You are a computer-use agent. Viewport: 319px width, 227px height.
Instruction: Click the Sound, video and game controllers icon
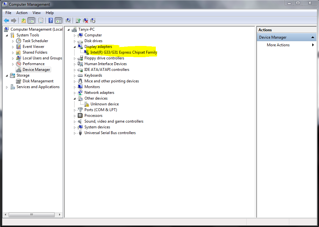(x=80, y=121)
